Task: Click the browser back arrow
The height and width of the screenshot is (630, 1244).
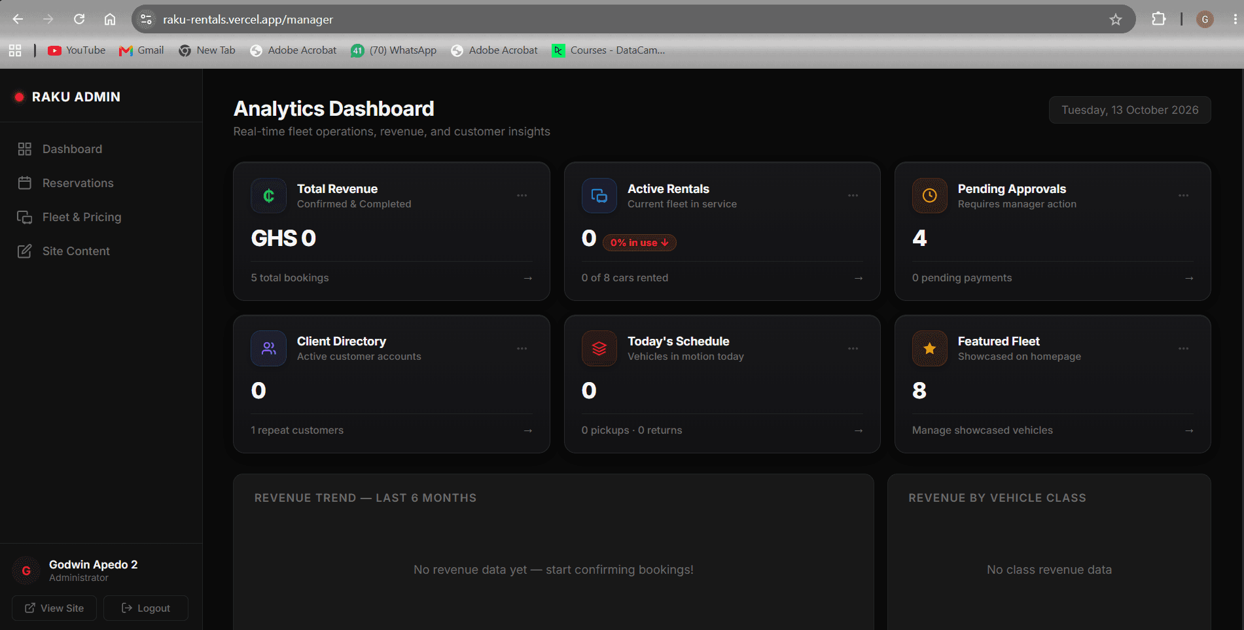Action: point(18,19)
